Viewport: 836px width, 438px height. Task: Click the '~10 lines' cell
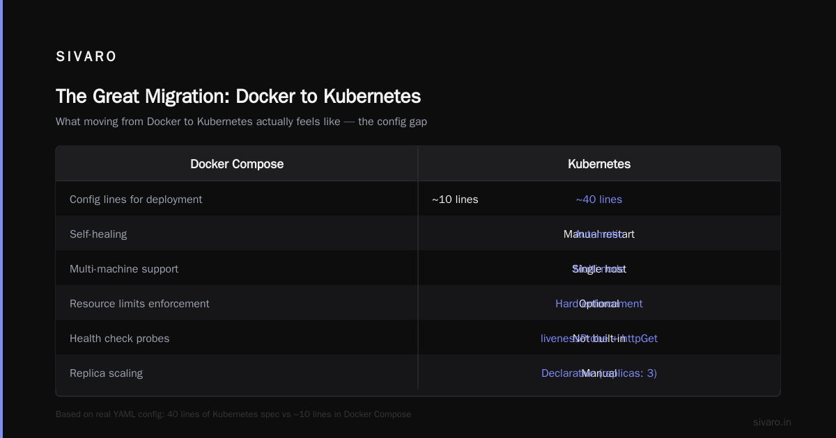[455, 200]
